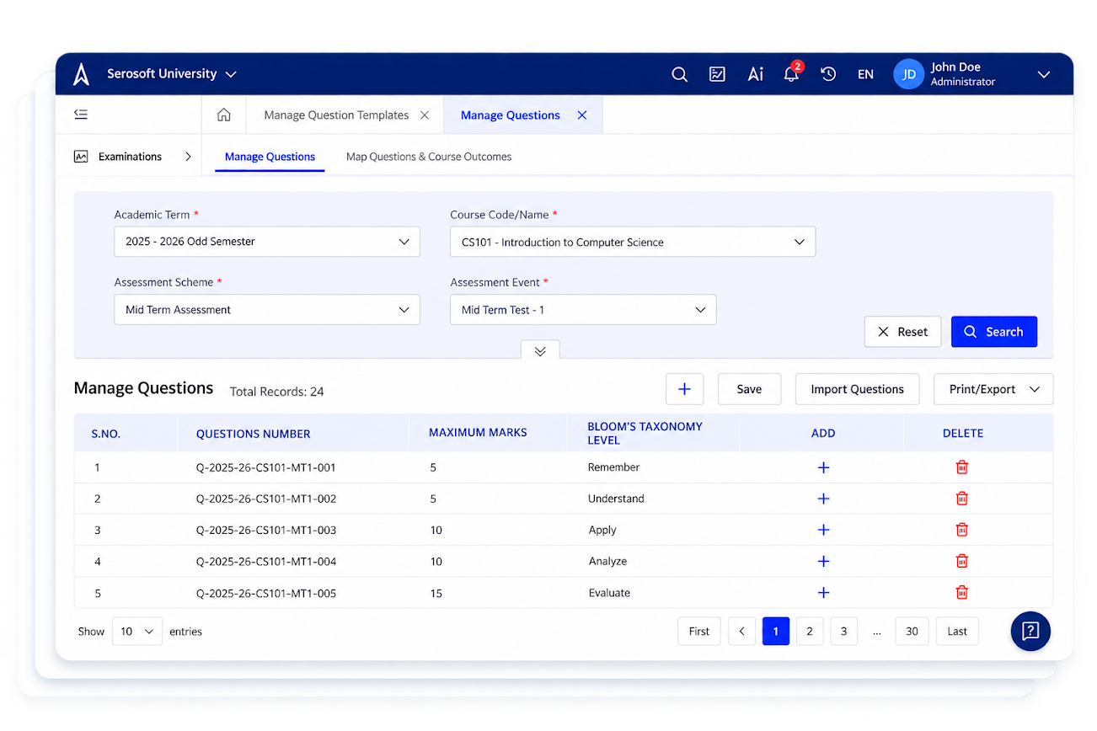This screenshot has width=1097, height=731.
Task: Open Serosoft University switcher
Action: point(171,74)
